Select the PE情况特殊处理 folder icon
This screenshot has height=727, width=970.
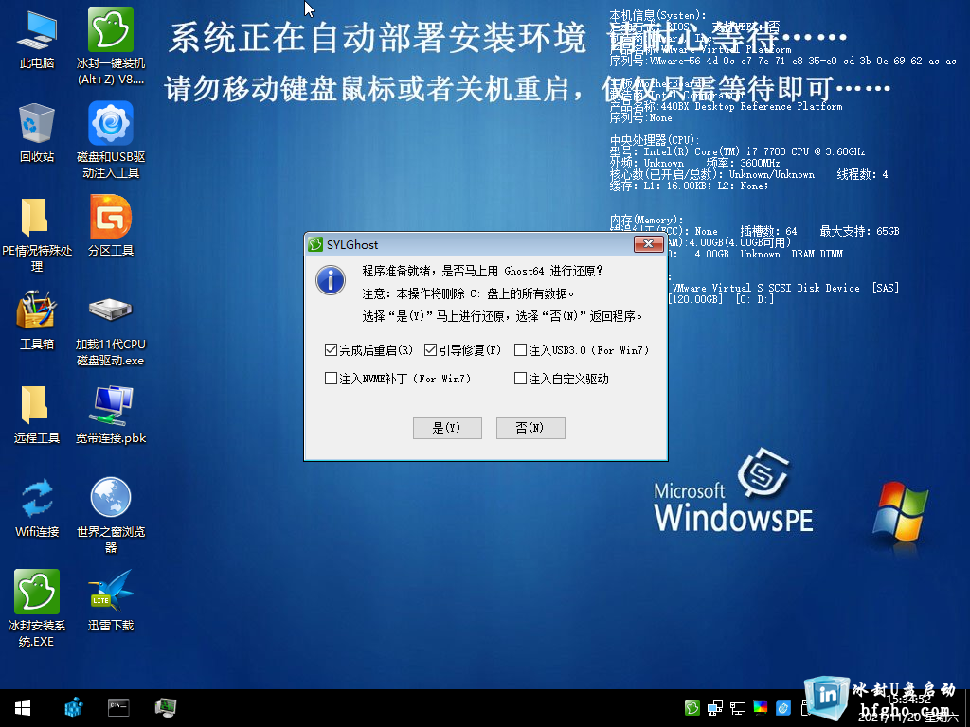click(x=37, y=235)
